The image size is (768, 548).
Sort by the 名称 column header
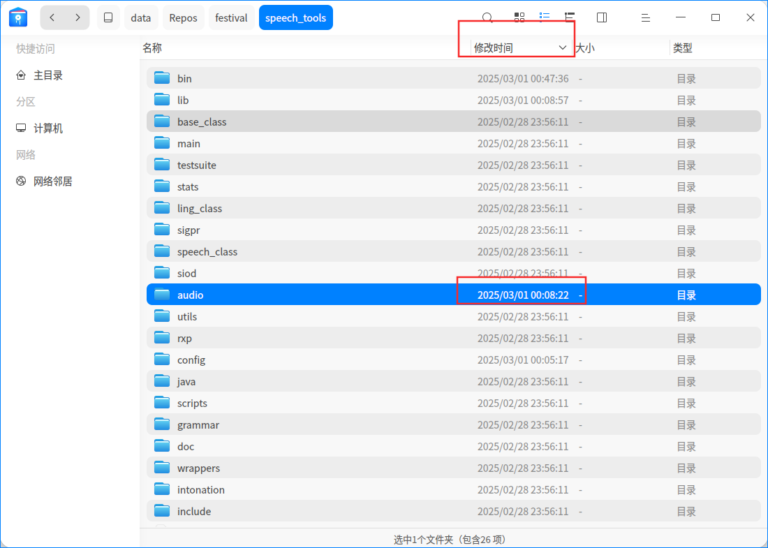pyautogui.click(x=152, y=48)
